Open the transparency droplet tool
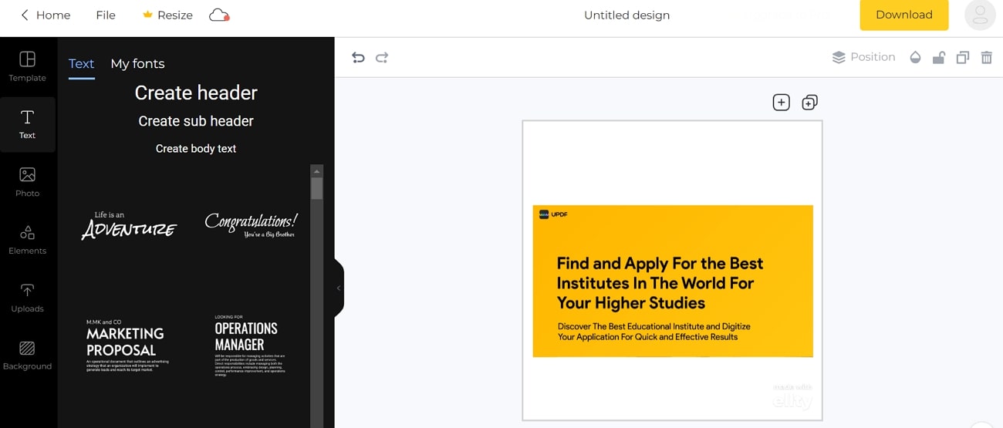The width and height of the screenshot is (1003, 428). tap(915, 57)
